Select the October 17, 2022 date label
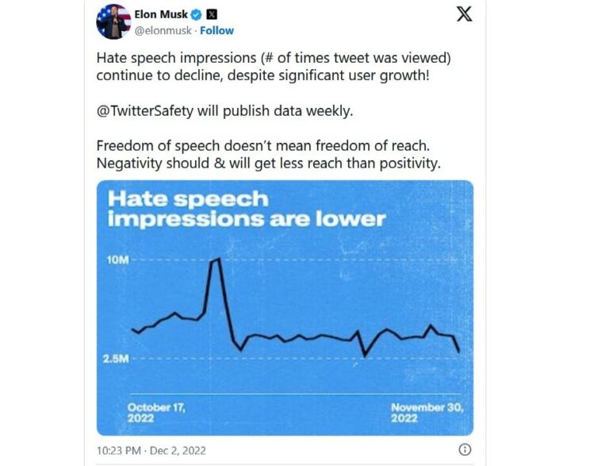609x466 pixels. point(156,412)
